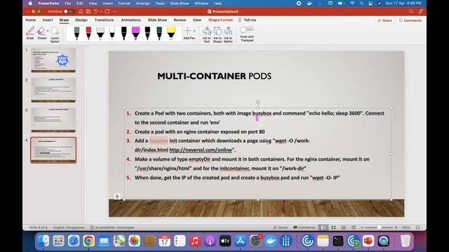Click the Save icon in title bar

[x=88, y=11]
